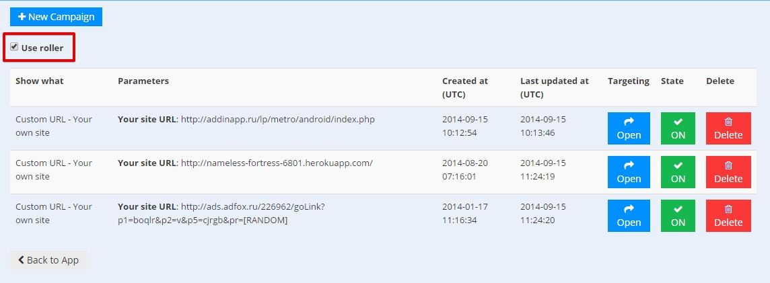Click the addinapp.ru site URL text
This screenshot has height=283, width=770.
coord(277,120)
